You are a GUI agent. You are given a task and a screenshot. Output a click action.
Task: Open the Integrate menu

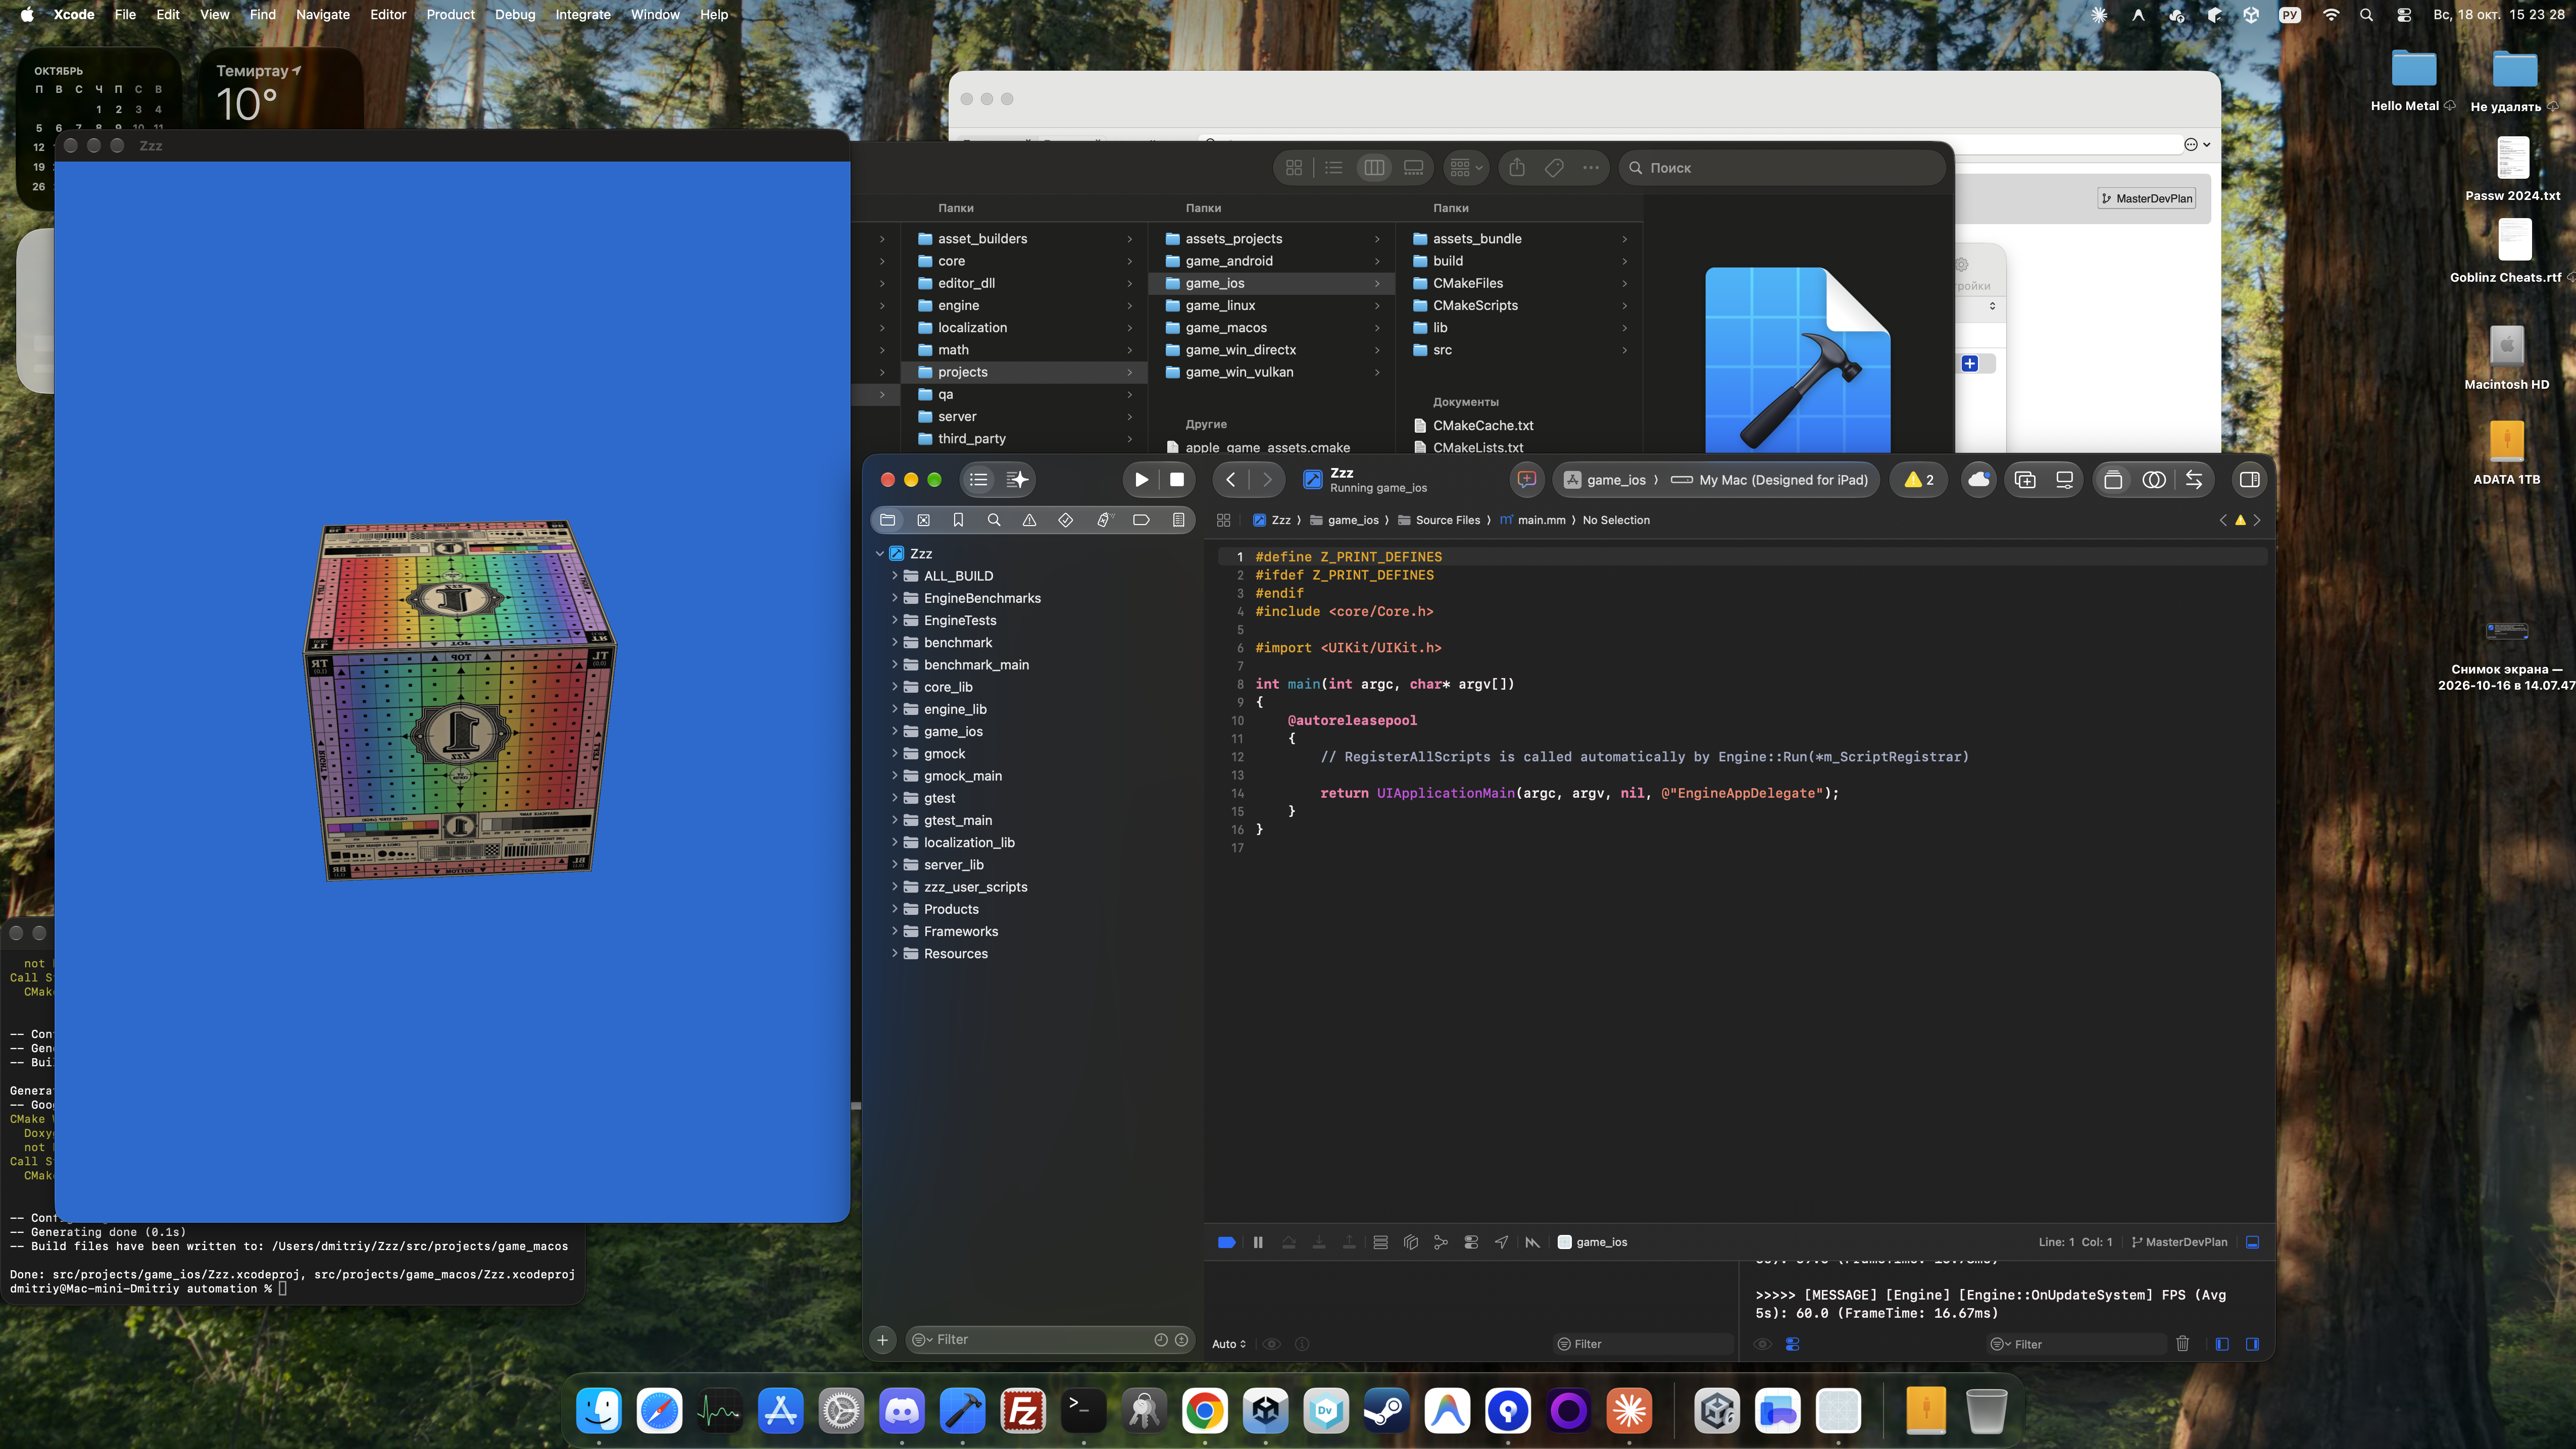583,14
